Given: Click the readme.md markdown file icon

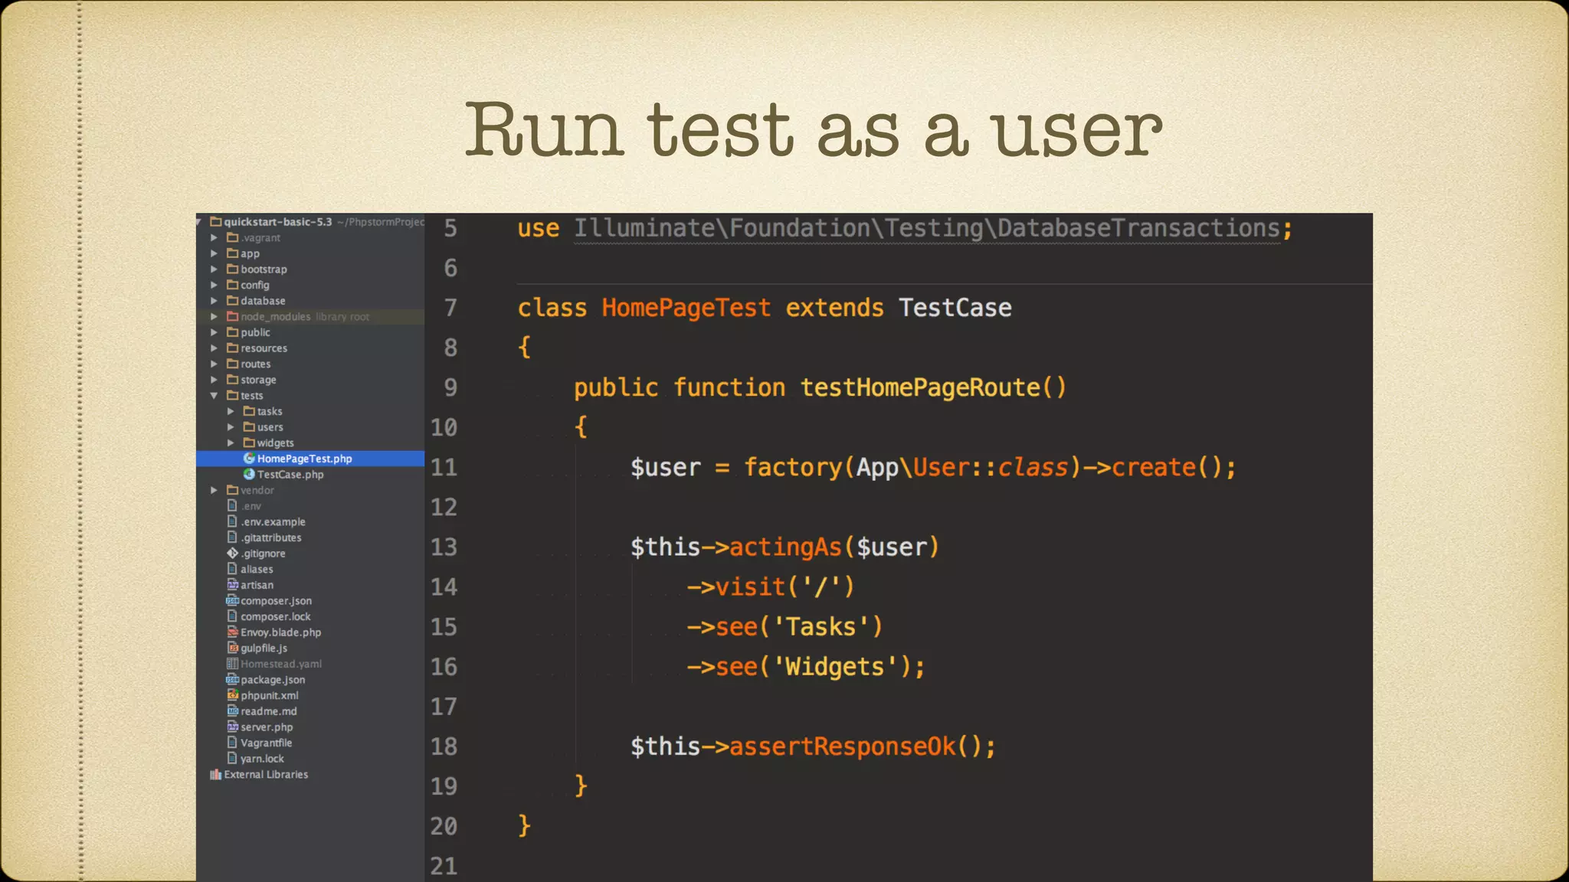Looking at the screenshot, I should pyautogui.click(x=232, y=711).
